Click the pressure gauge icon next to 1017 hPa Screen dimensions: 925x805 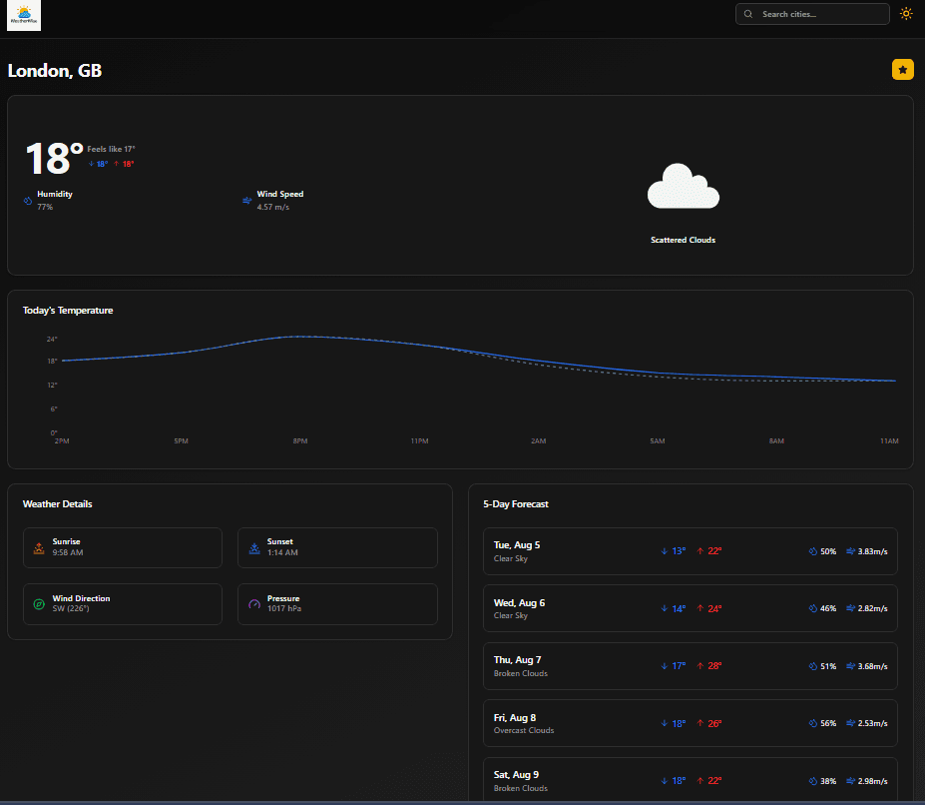coord(253,604)
